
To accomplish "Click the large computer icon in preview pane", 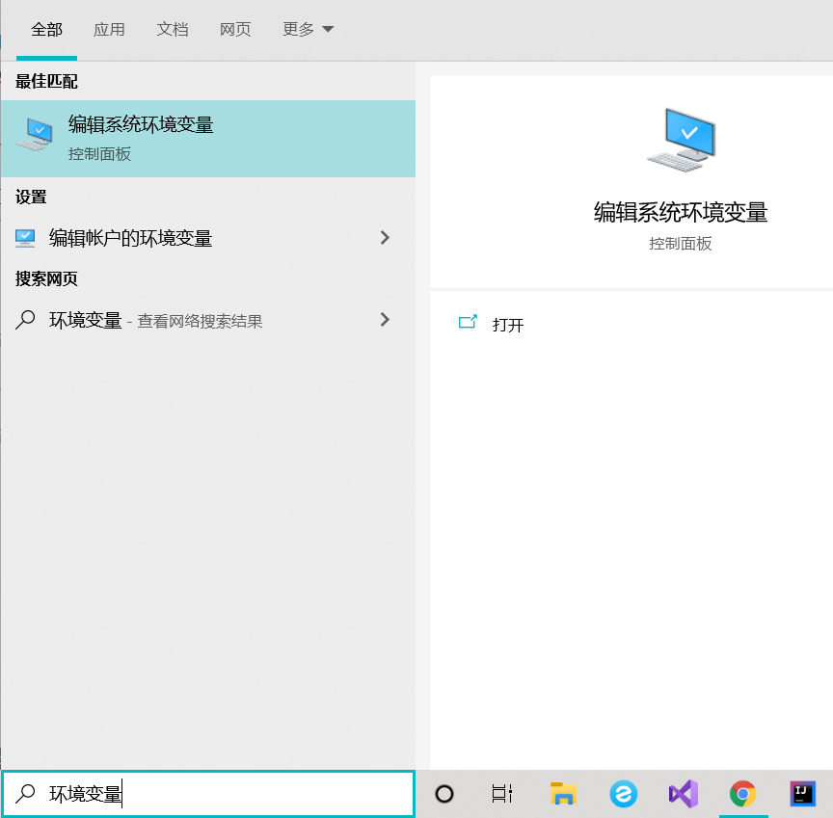I will 681,140.
